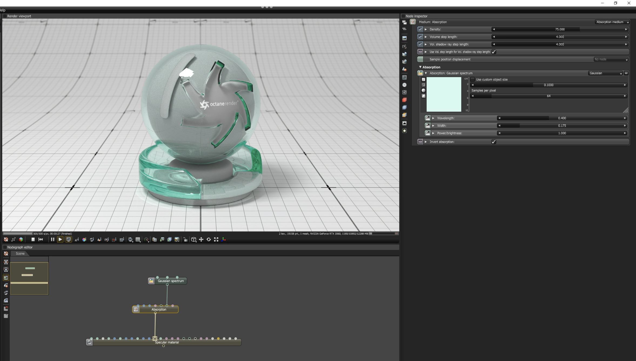
Task: Select the Specular material node
Action: (x=166, y=342)
